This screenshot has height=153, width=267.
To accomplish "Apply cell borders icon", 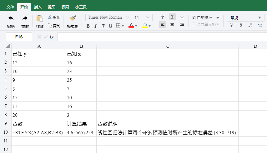I will (x=118, y=26).
